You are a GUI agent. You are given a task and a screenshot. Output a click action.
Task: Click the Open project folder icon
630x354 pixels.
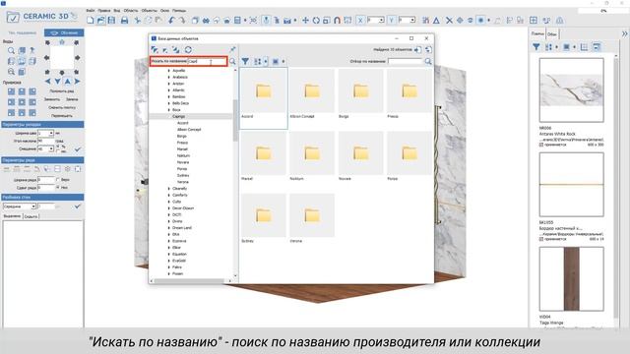point(100,20)
